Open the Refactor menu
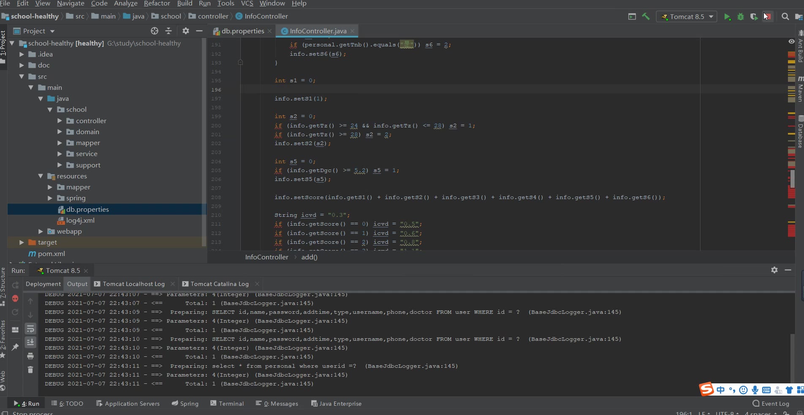This screenshot has width=804, height=415. (157, 4)
